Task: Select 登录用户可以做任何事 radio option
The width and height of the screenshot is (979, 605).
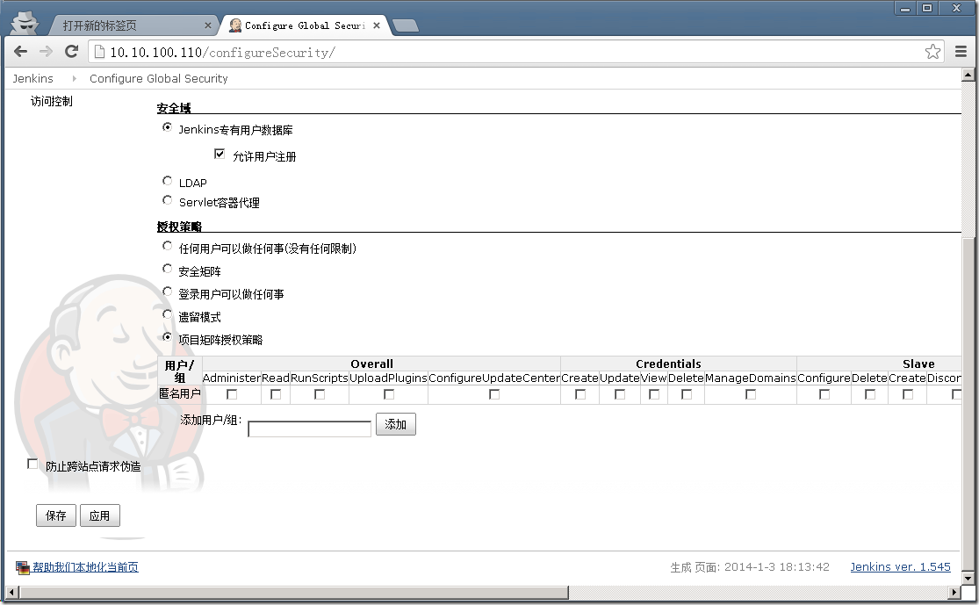Action: click(167, 292)
